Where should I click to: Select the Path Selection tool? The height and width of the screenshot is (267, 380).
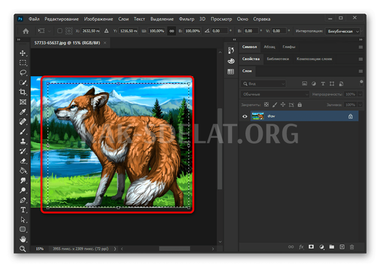(23, 220)
